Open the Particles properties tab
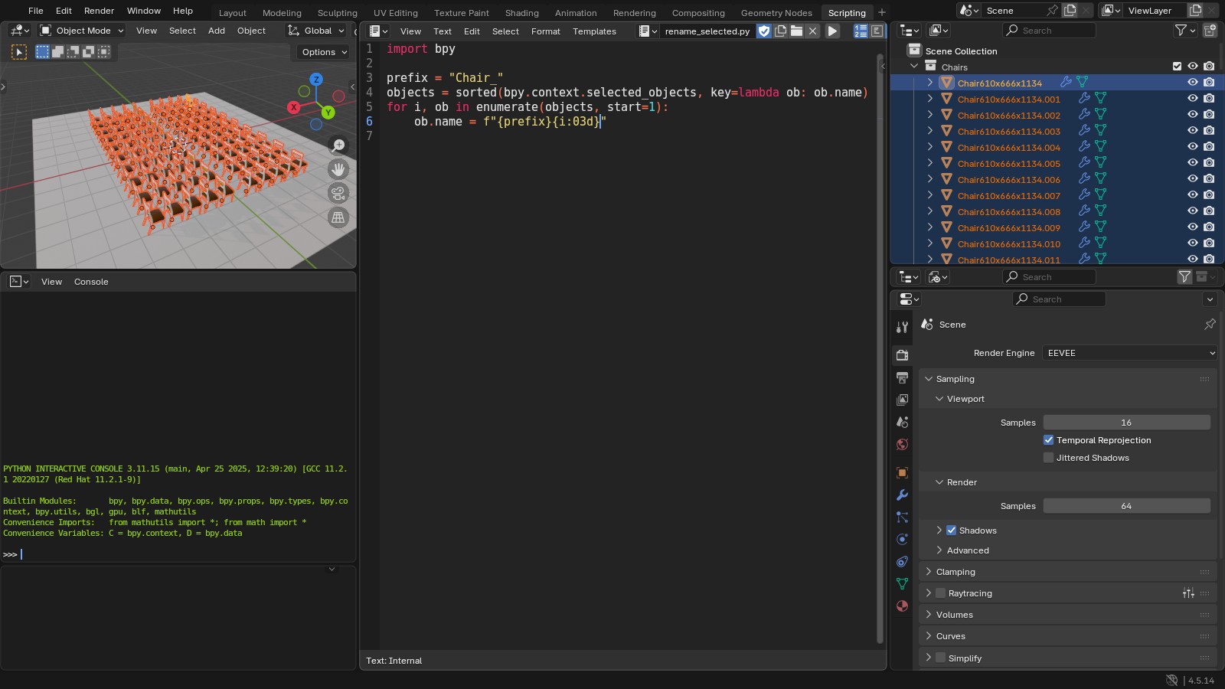1225x689 pixels. [x=902, y=517]
